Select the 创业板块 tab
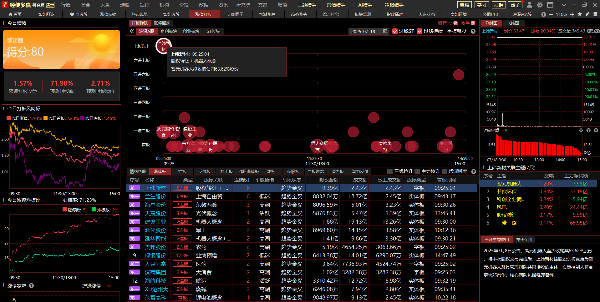This screenshot has height=302, width=600. [191, 31]
